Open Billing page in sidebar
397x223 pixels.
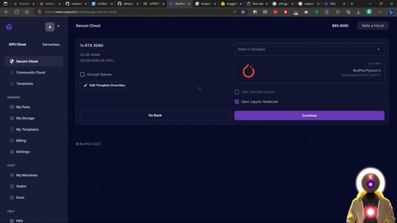(x=34, y=141)
